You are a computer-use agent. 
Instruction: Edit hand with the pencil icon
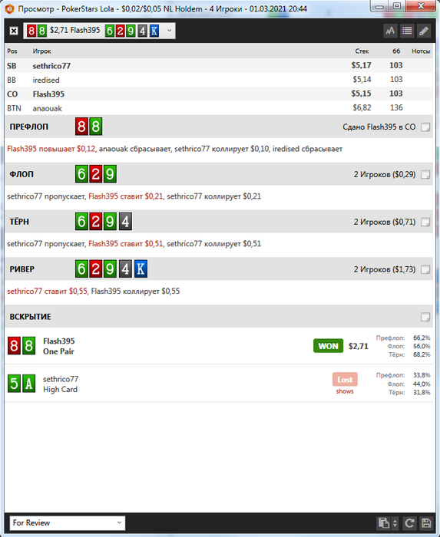[x=424, y=31]
